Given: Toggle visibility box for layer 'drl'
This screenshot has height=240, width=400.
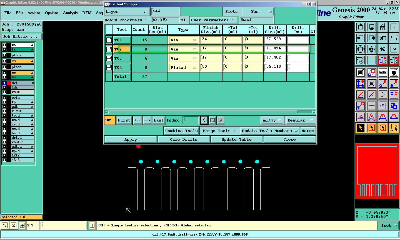Looking at the screenshot, I should pyautogui.click(x=4, y=83).
